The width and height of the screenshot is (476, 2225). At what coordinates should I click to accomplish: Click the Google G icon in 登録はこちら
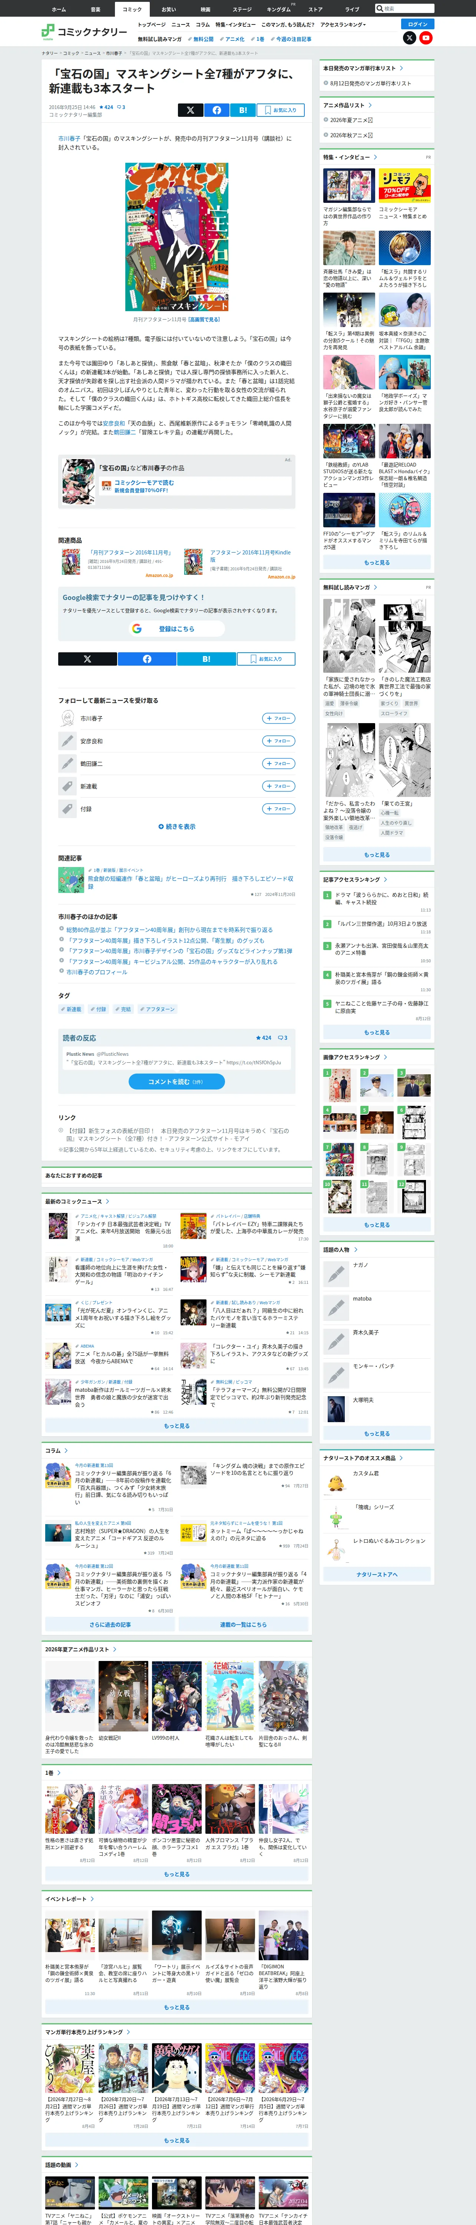tap(136, 629)
